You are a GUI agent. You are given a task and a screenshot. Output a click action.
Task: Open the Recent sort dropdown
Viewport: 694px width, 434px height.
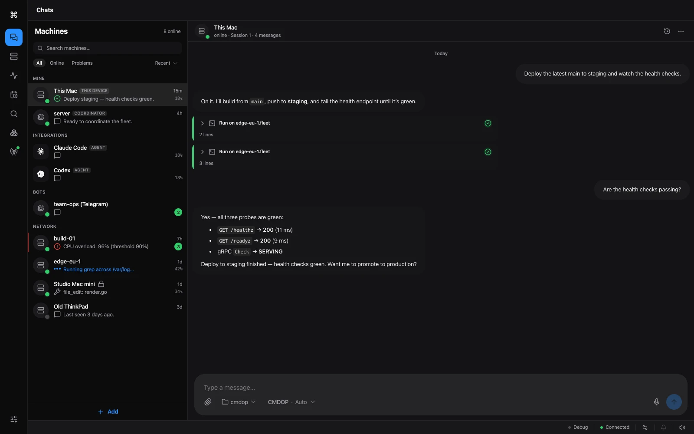166,63
